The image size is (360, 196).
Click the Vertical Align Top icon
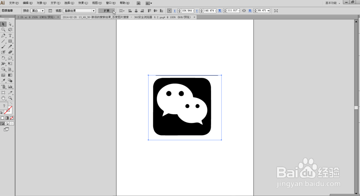149,11
